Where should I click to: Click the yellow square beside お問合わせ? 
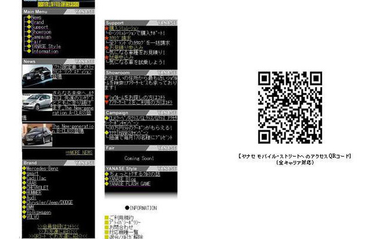[x=107, y=227]
